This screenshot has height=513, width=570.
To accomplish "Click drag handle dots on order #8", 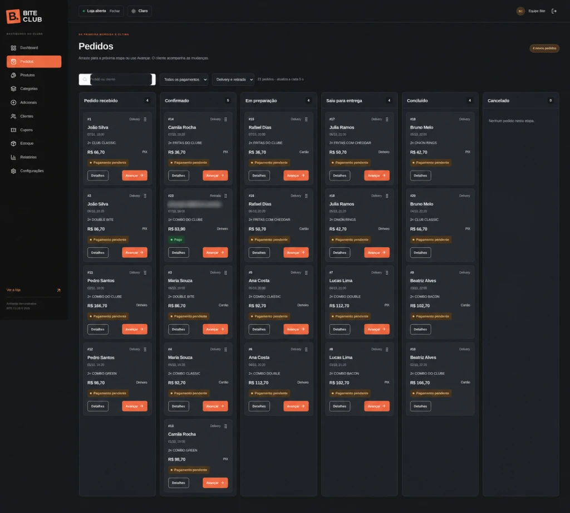I will click(x=387, y=349).
